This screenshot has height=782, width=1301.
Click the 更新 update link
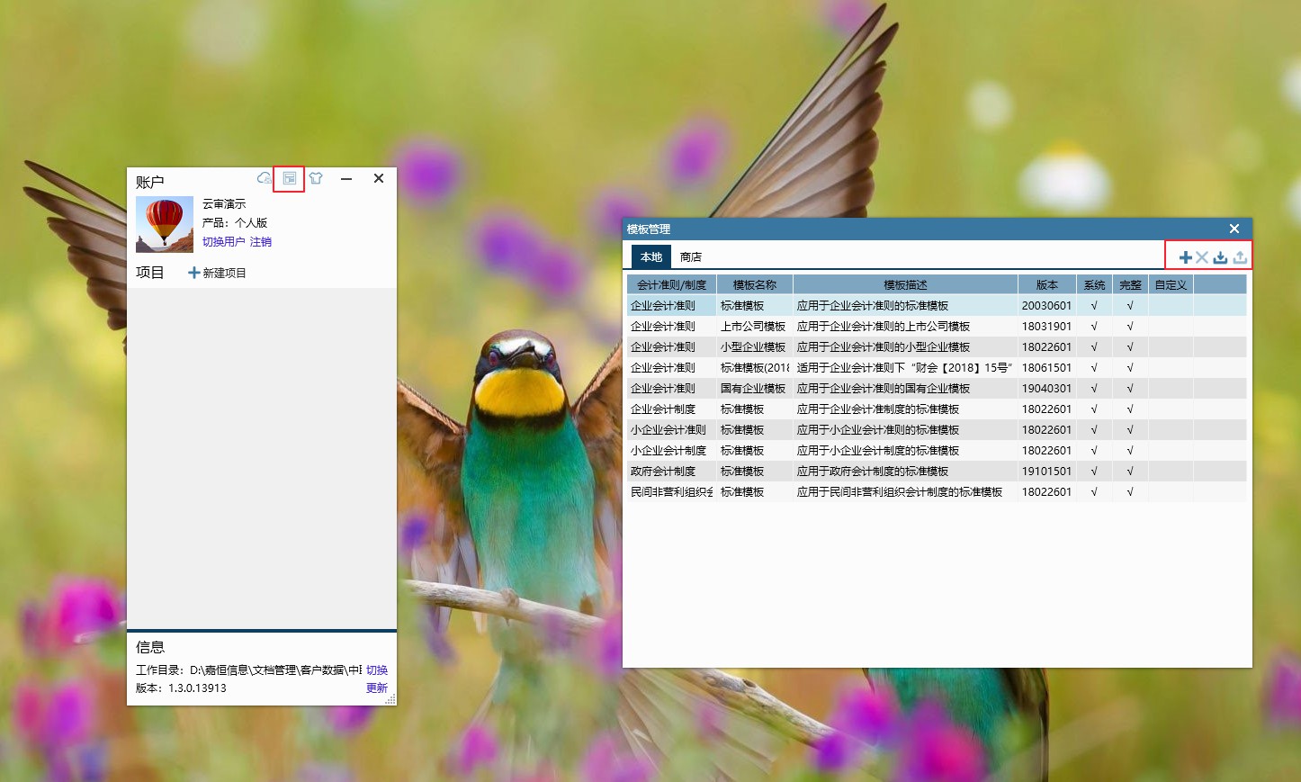coord(377,688)
